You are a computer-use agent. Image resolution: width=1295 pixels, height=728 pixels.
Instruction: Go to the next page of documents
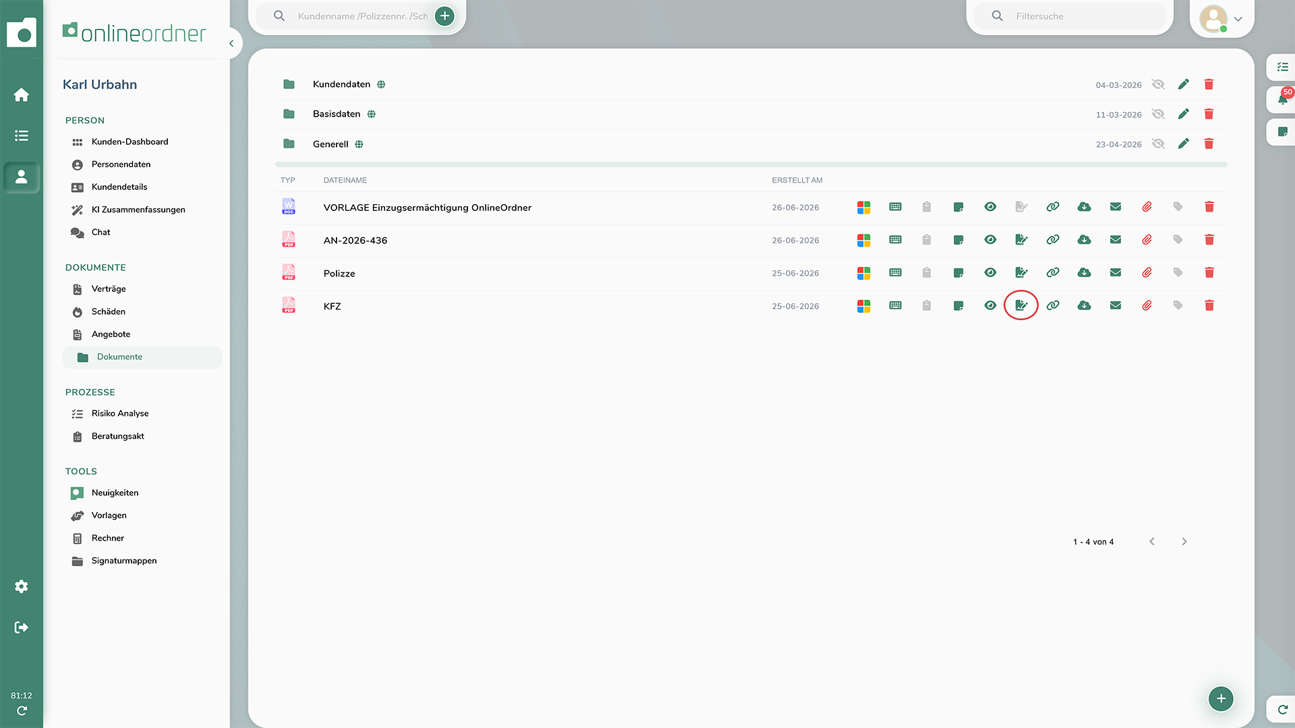pos(1184,542)
